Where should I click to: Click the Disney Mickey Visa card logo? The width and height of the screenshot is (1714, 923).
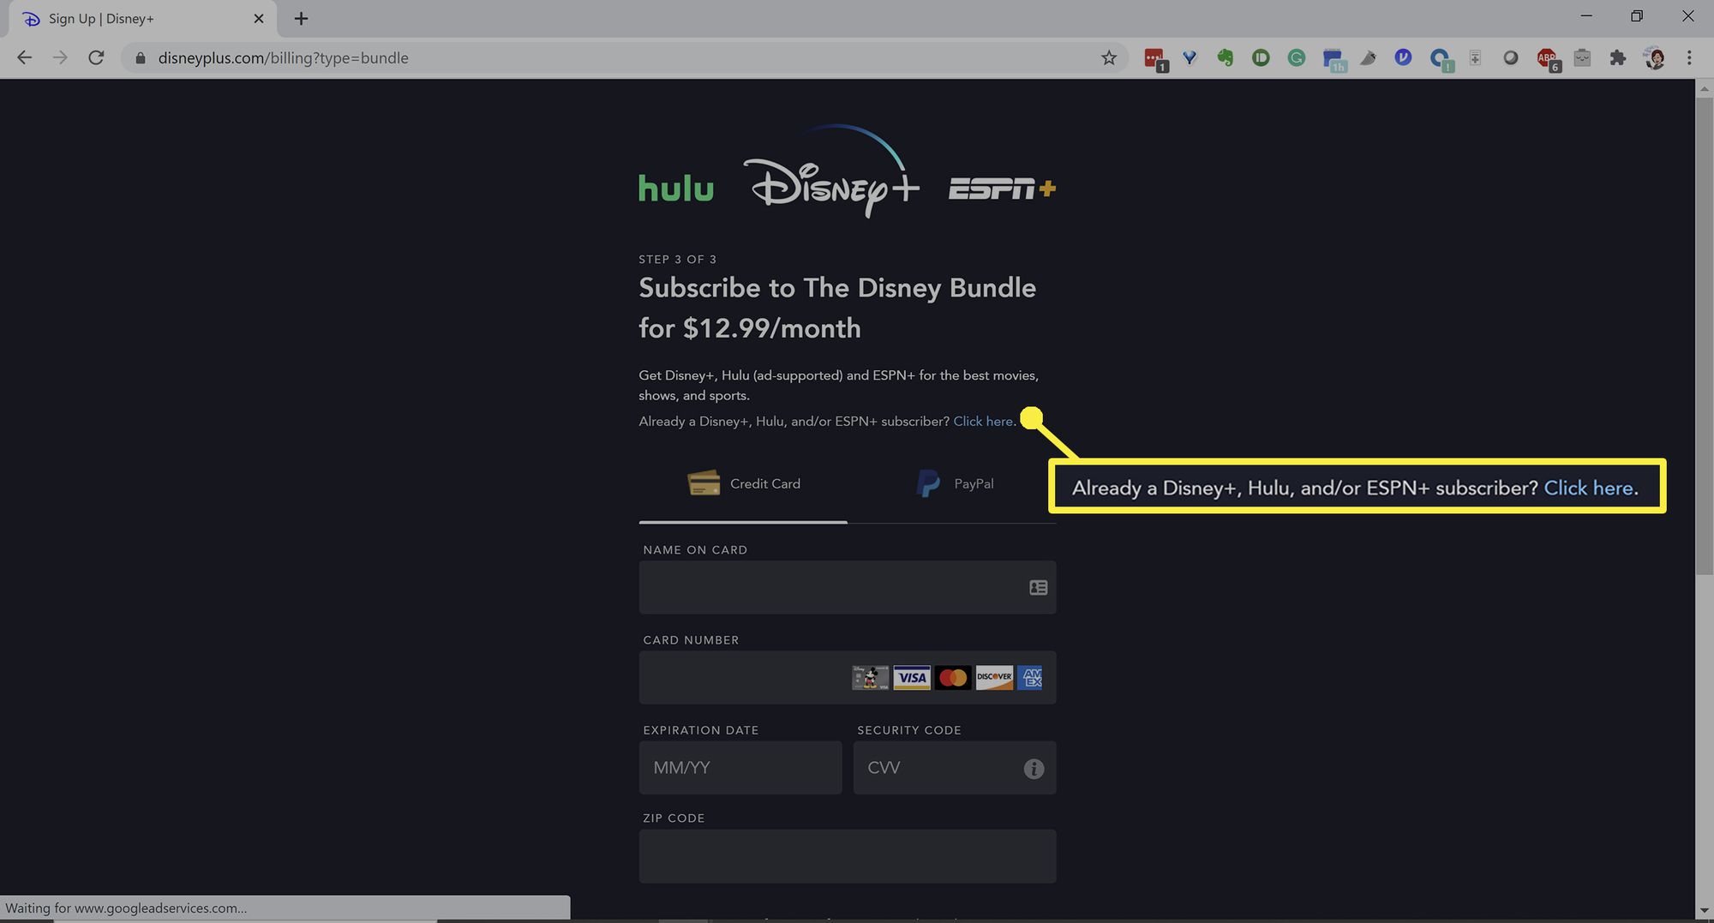871,678
